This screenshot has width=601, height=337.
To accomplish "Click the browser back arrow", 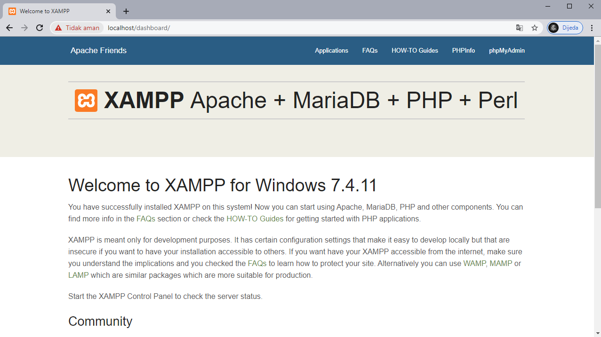I will (9, 28).
